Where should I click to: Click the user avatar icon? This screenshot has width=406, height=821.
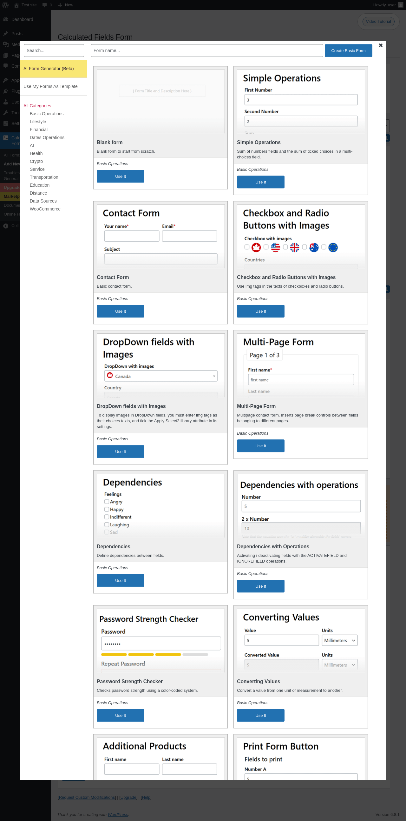coord(400,5)
